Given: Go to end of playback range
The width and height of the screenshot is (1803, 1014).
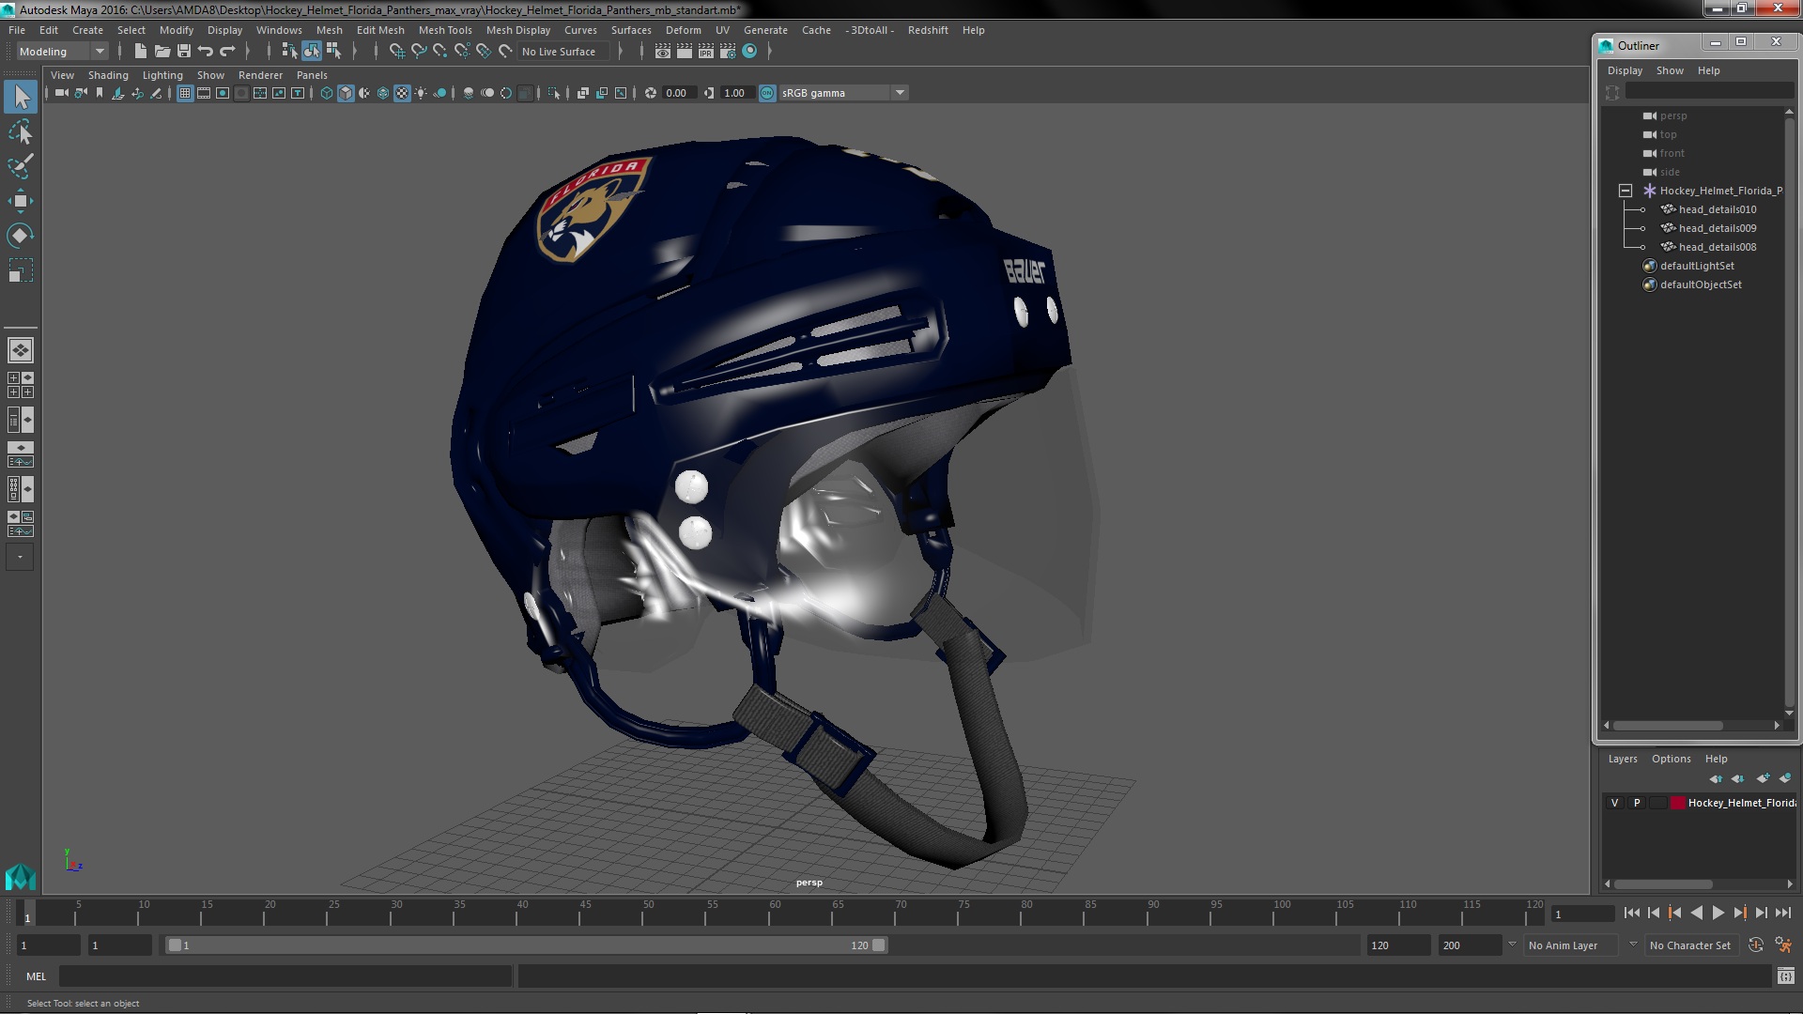Looking at the screenshot, I should tap(1782, 913).
